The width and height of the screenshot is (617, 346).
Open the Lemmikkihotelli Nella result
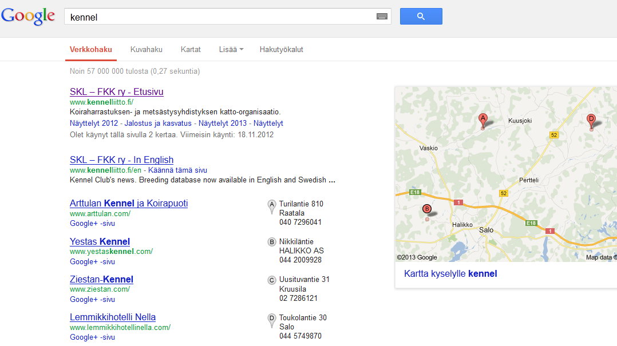point(113,317)
